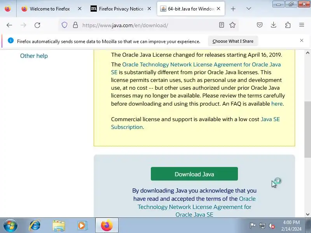Click Choose What I Share button
Screen dimensions: 311x233
[x=233, y=41]
